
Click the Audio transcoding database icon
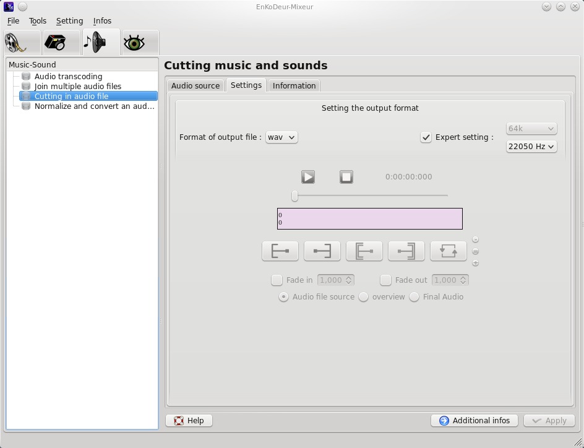tap(26, 76)
